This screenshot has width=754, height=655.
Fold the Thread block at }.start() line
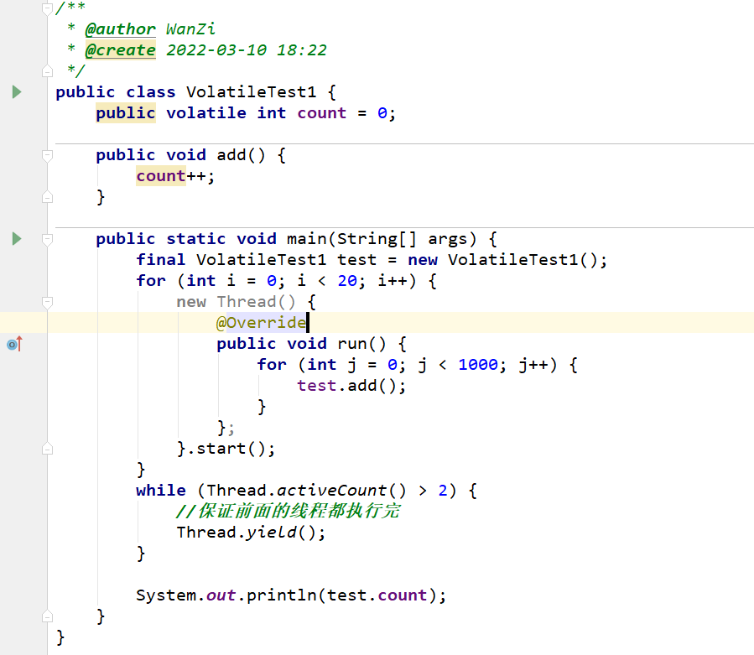[x=47, y=449]
